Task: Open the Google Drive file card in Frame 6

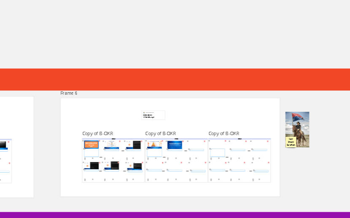Action: [x=153, y=115]
